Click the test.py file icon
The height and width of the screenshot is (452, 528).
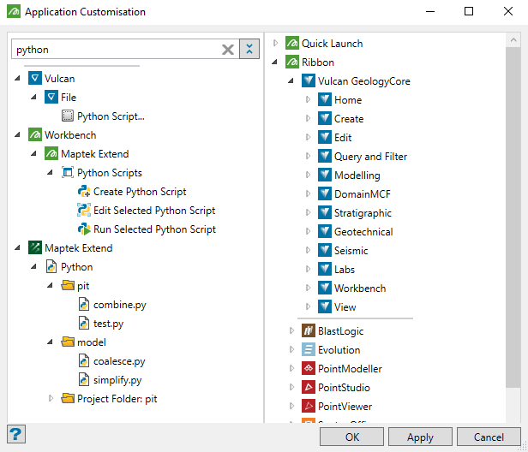(x=84, y=324)
